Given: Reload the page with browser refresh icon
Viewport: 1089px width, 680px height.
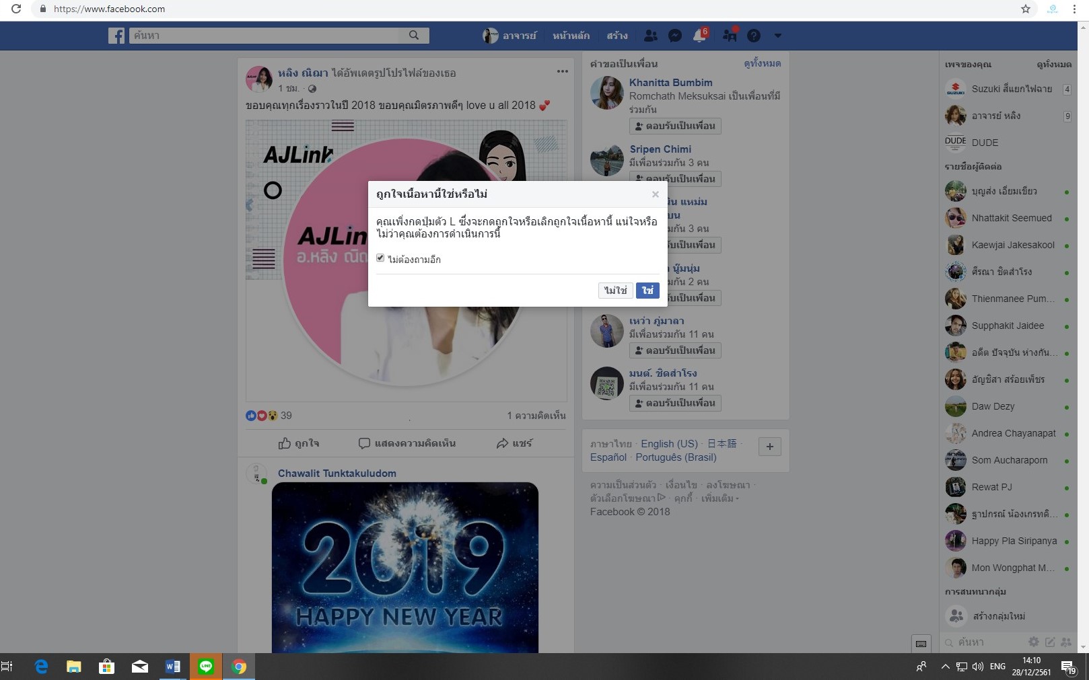Looking at the screenshot, I should [16, 9].
